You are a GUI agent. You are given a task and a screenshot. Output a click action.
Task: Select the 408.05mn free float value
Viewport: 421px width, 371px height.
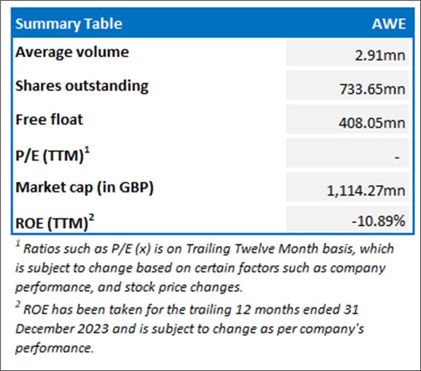click(x=376, y=123)
